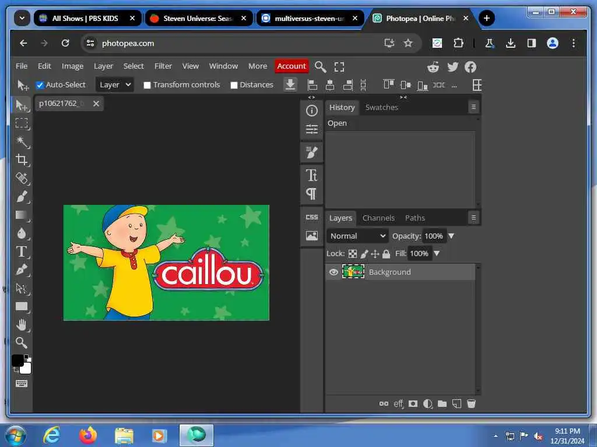
Task: Select the Crop tool
Action: (22, 159)
